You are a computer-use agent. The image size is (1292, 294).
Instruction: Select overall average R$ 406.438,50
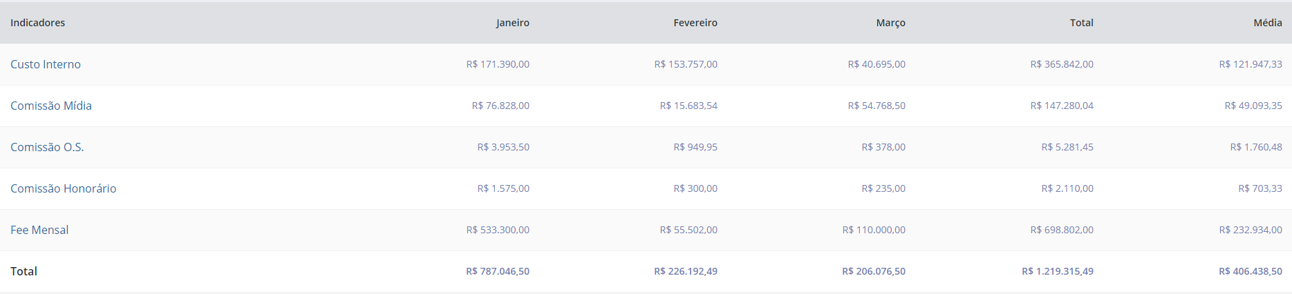coord(1251,271)
